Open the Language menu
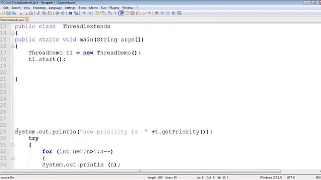Image resolution: width=321 pixels, height=180 pixels. (55, 8)
